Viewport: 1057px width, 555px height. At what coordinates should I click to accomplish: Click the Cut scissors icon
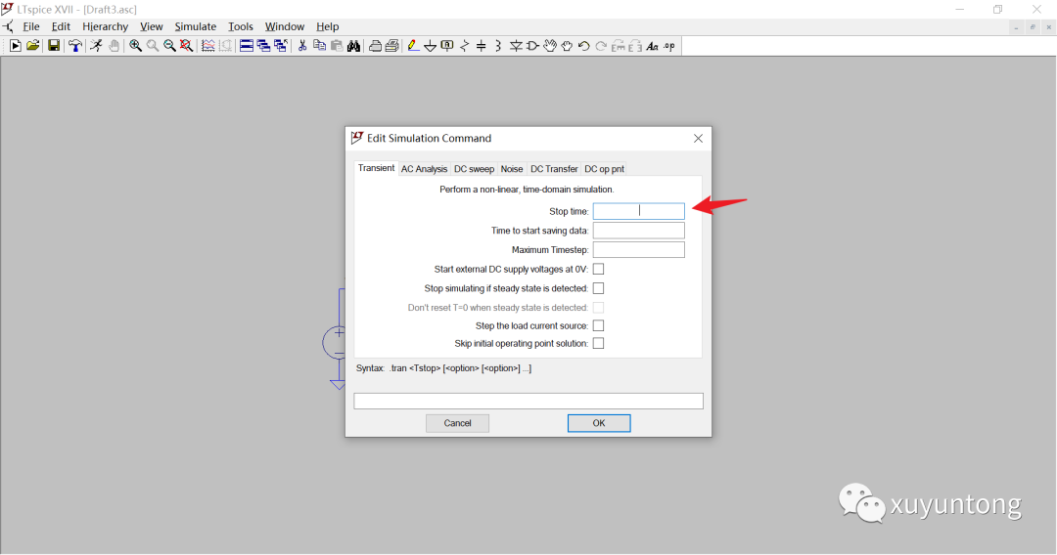click(302, 46)
